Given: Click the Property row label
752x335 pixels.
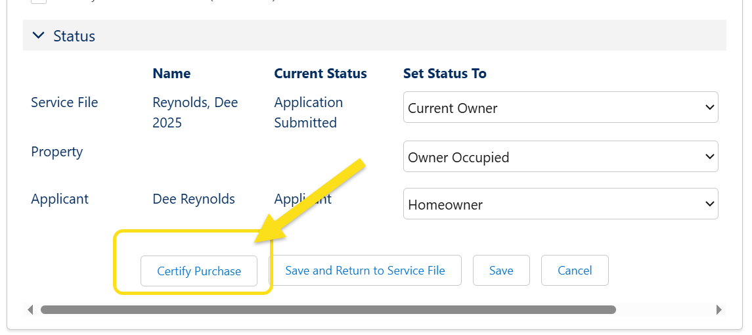Looking at the screenshot, I should click(57, 152).
